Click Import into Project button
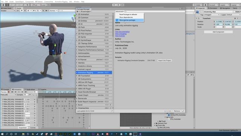Screen dimensions: 241x136 (165, 60)
